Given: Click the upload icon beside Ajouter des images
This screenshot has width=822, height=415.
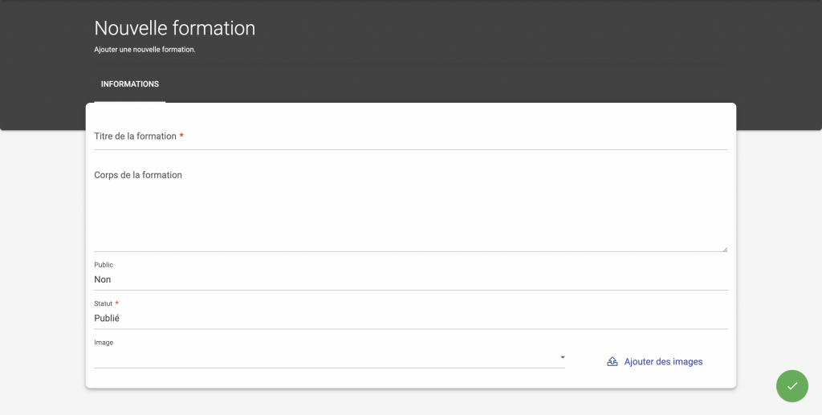Looking at the screenshot, I should click(x=612, y=361).
